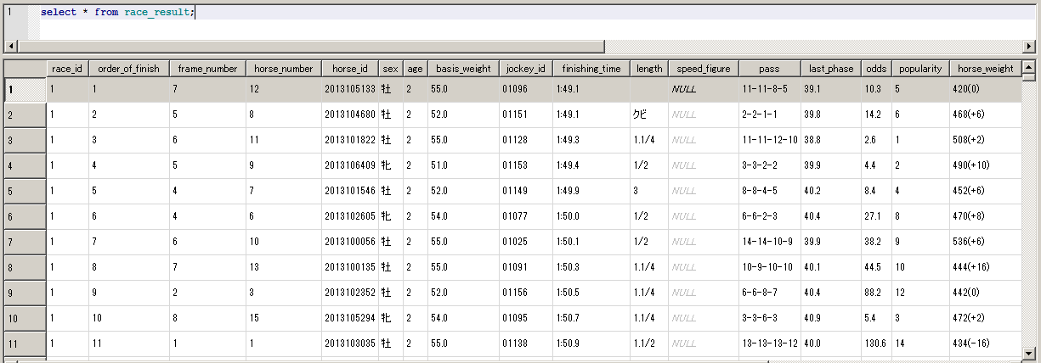Click odds cell 88.2
Image resolution: width=1041 pixels, height=363 pixels.
(x=875, y=293)
